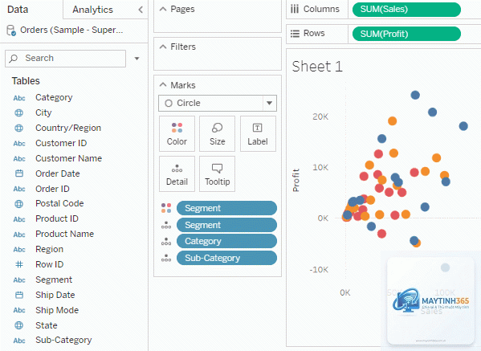
Task: Click in the Search fields box
Action: point(65,59)
